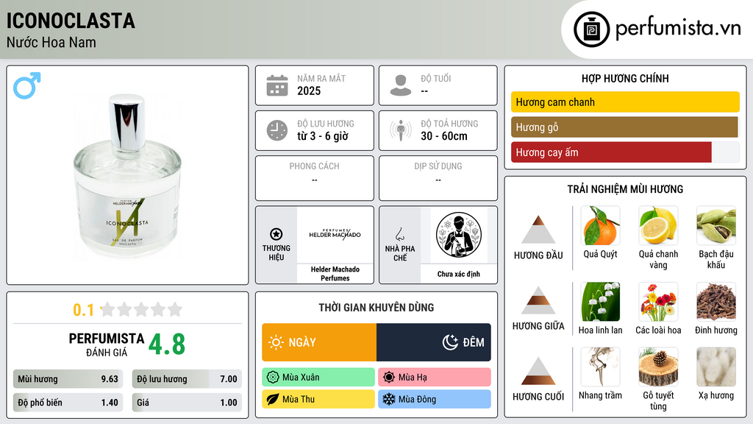Click the Quả Quýt mandarin image
Viewport: 753px width, 424px height.
600,226
